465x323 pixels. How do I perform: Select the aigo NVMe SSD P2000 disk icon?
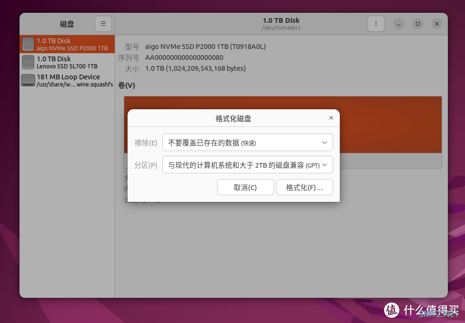tap(28, 44)
